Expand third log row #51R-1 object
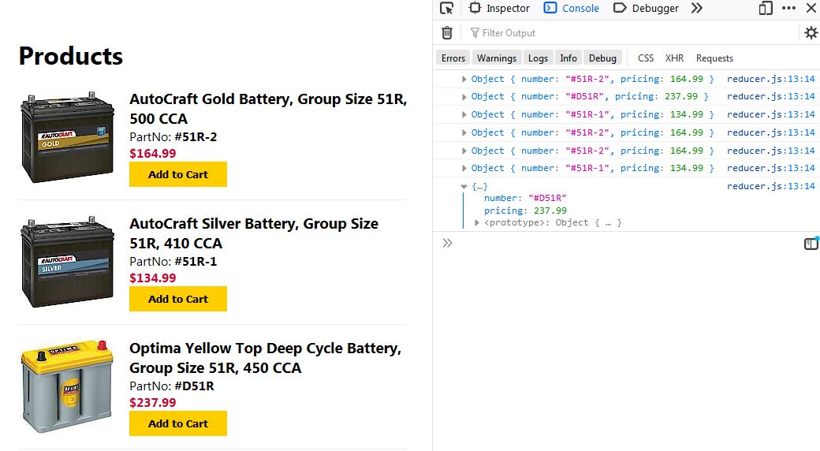The width and height of the screenshot is (820, 451). point(464,114)
